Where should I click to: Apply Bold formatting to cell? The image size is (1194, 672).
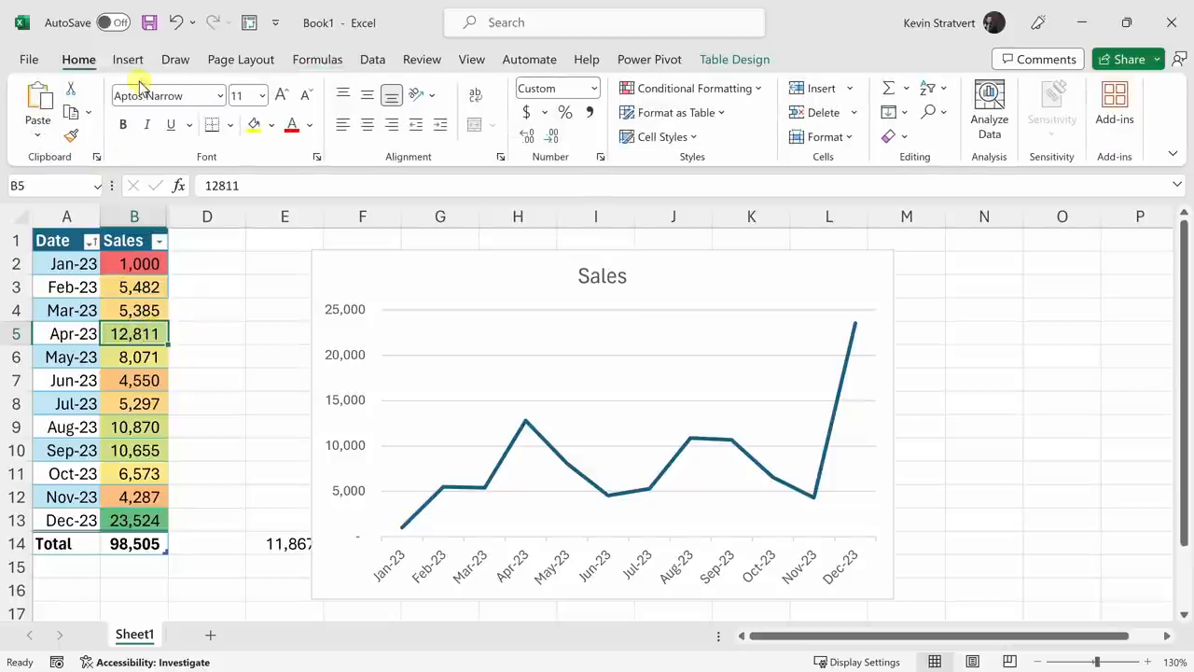pyautogui.click(x=122, y=125)
